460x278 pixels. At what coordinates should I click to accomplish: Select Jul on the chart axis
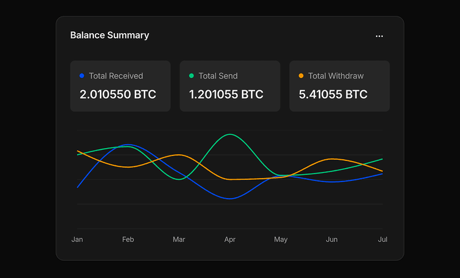[x=382, y=239]
